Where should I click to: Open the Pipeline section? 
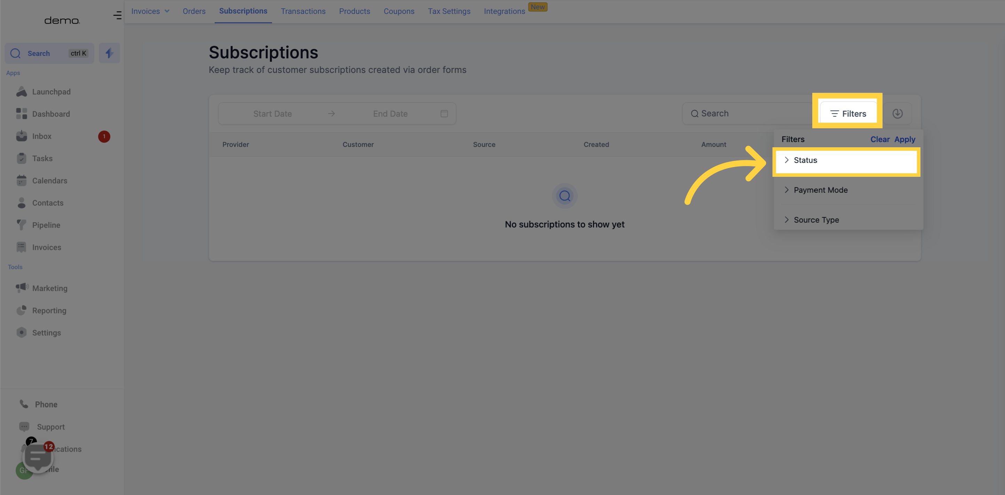point(46,225)
